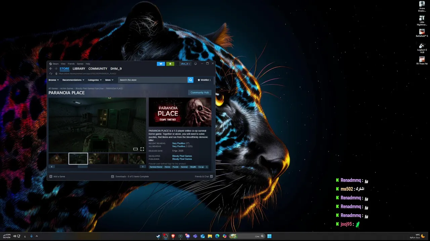Select the third screenshot thumbnail
The height and width of the screenshot is (241, 430).
[x=98, y=159]
